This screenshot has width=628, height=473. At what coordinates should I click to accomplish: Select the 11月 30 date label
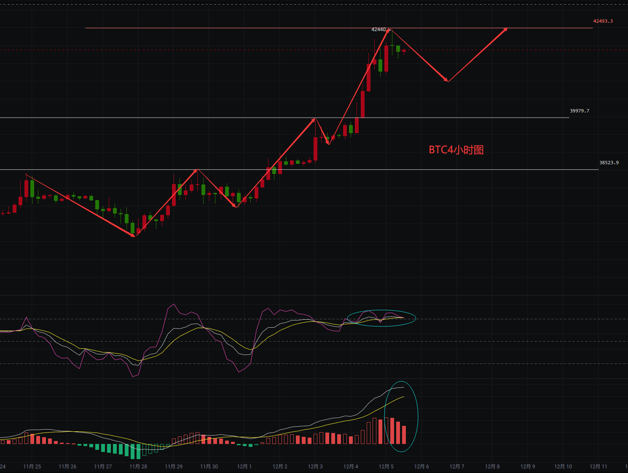coord(209,466)
